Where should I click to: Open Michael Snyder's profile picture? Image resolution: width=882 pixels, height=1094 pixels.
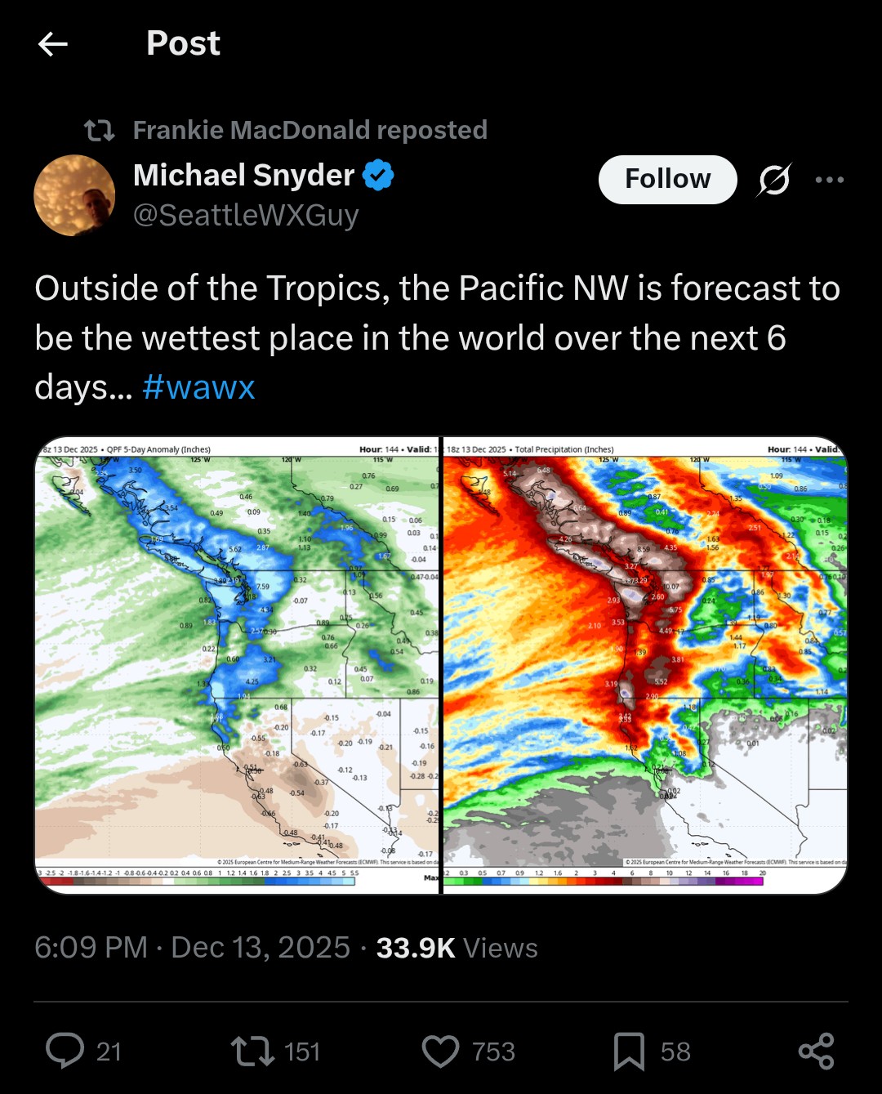74,195
